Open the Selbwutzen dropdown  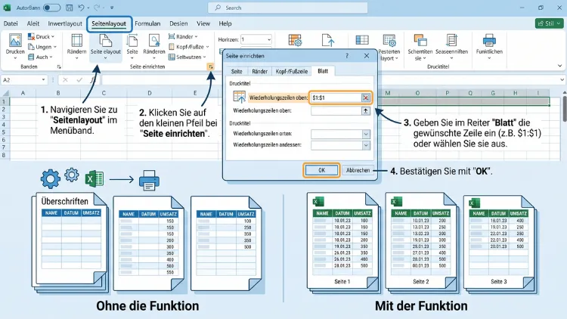pos(187,57)
